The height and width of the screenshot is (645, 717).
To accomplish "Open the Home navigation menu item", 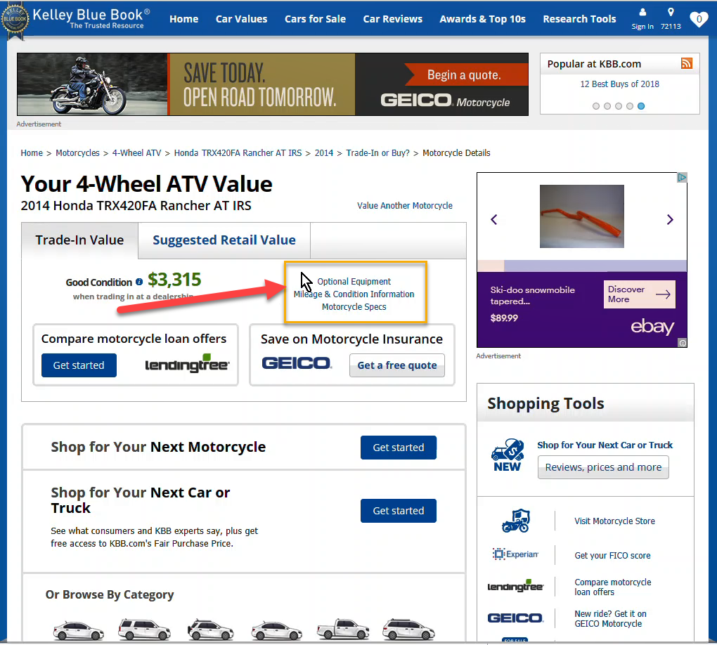I will point(184,19).
